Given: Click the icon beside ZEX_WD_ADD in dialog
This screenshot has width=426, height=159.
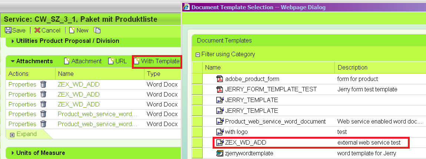Looking at the screenshot, I should click(x=220, y=142).
